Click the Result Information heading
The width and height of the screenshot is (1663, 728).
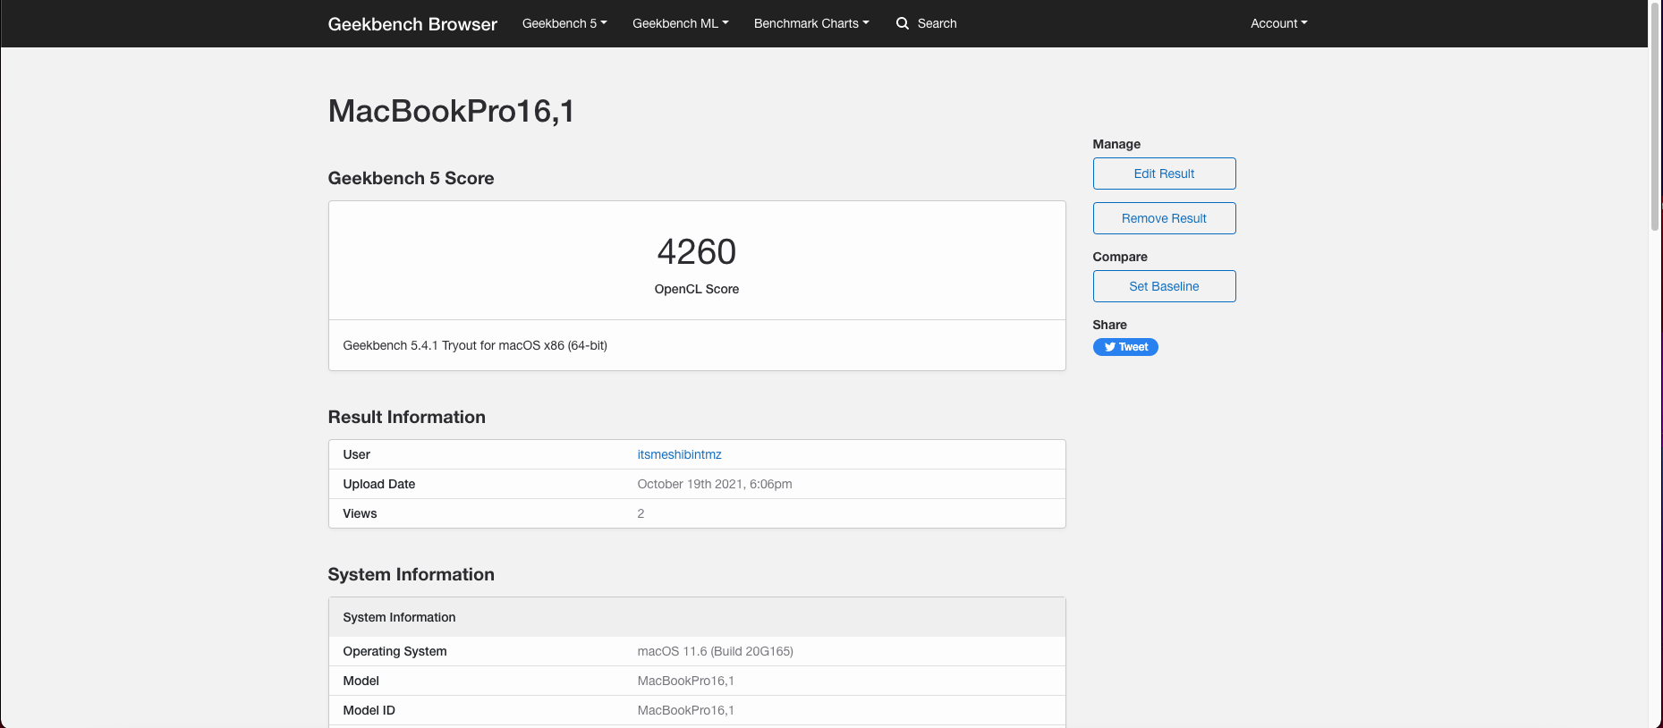[406, 417]
